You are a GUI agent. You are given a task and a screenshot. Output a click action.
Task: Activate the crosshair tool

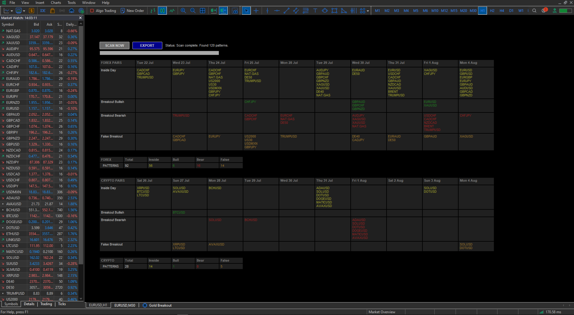[x=256, y=11]
